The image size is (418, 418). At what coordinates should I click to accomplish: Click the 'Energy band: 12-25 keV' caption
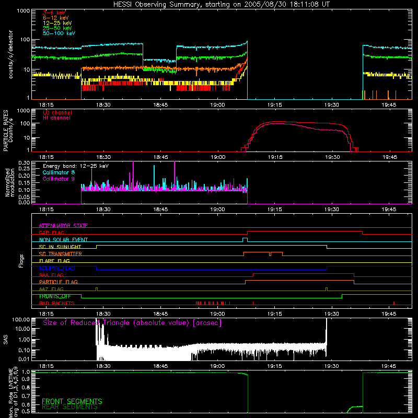(x=76, y=166)
